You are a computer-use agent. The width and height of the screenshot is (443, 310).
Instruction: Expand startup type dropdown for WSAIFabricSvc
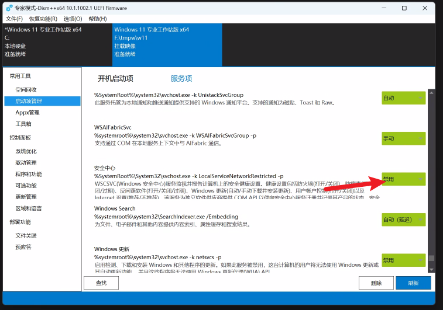pyautogui.click(x=403, y=138)
